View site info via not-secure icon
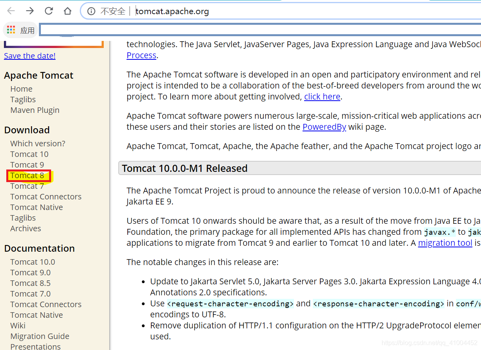This screenshot has height=350, width=481. (x=91, y=11)
